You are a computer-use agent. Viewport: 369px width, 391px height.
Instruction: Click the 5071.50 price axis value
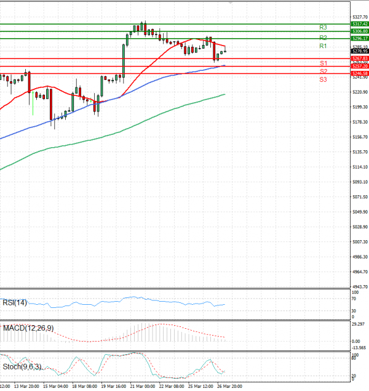point(360,197)
